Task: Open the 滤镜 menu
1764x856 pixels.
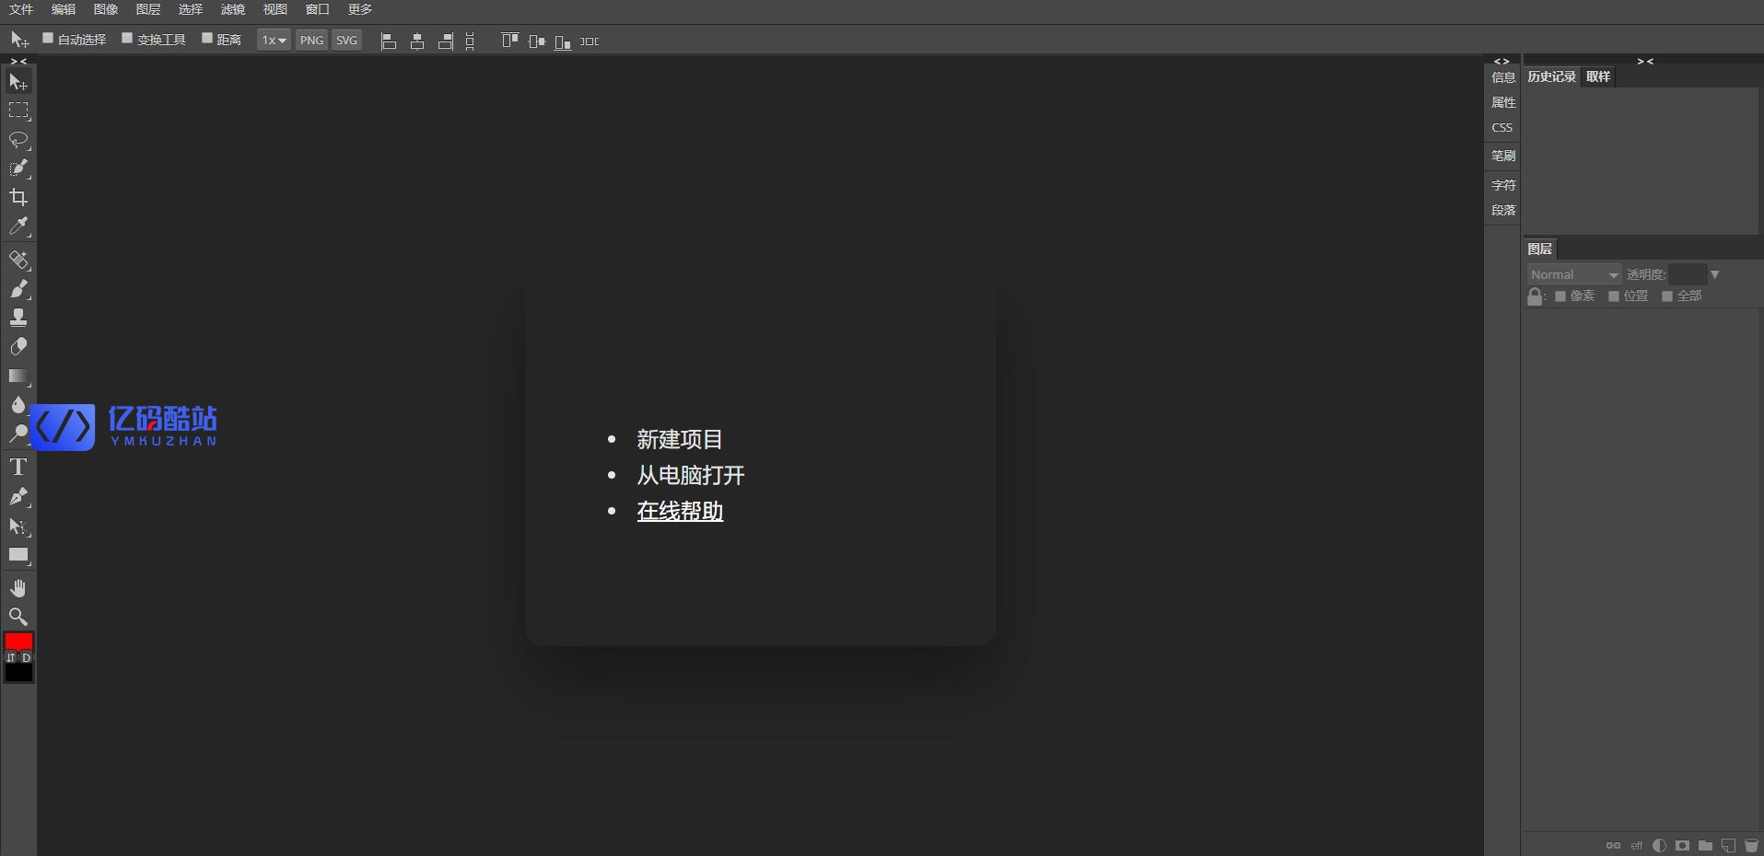Action: tap(233, 9)
